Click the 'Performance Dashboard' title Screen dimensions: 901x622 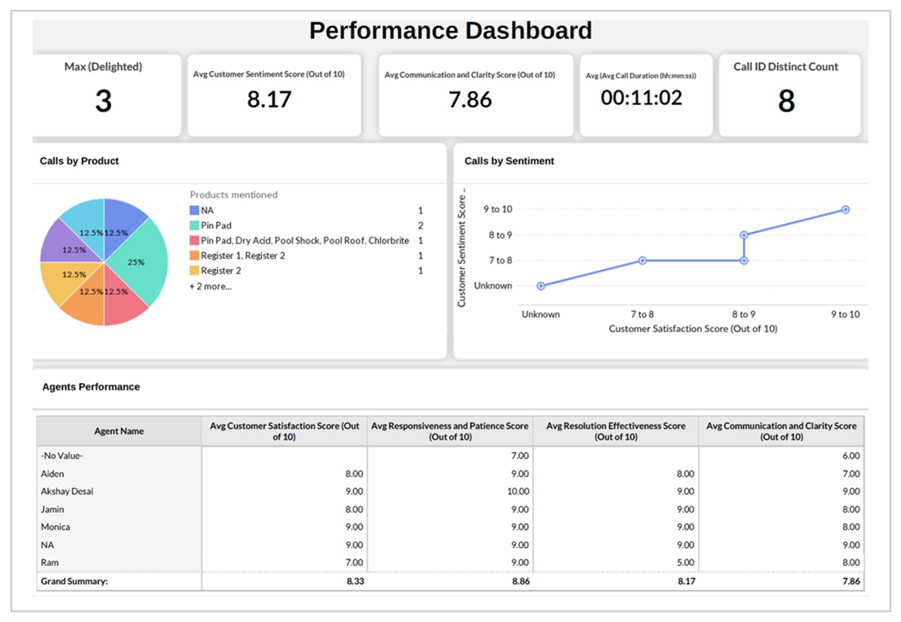pos(450,30)
